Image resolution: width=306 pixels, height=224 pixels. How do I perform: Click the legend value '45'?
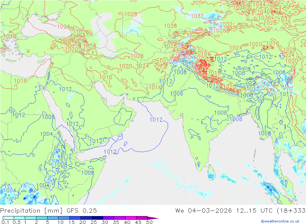[138, 222]
